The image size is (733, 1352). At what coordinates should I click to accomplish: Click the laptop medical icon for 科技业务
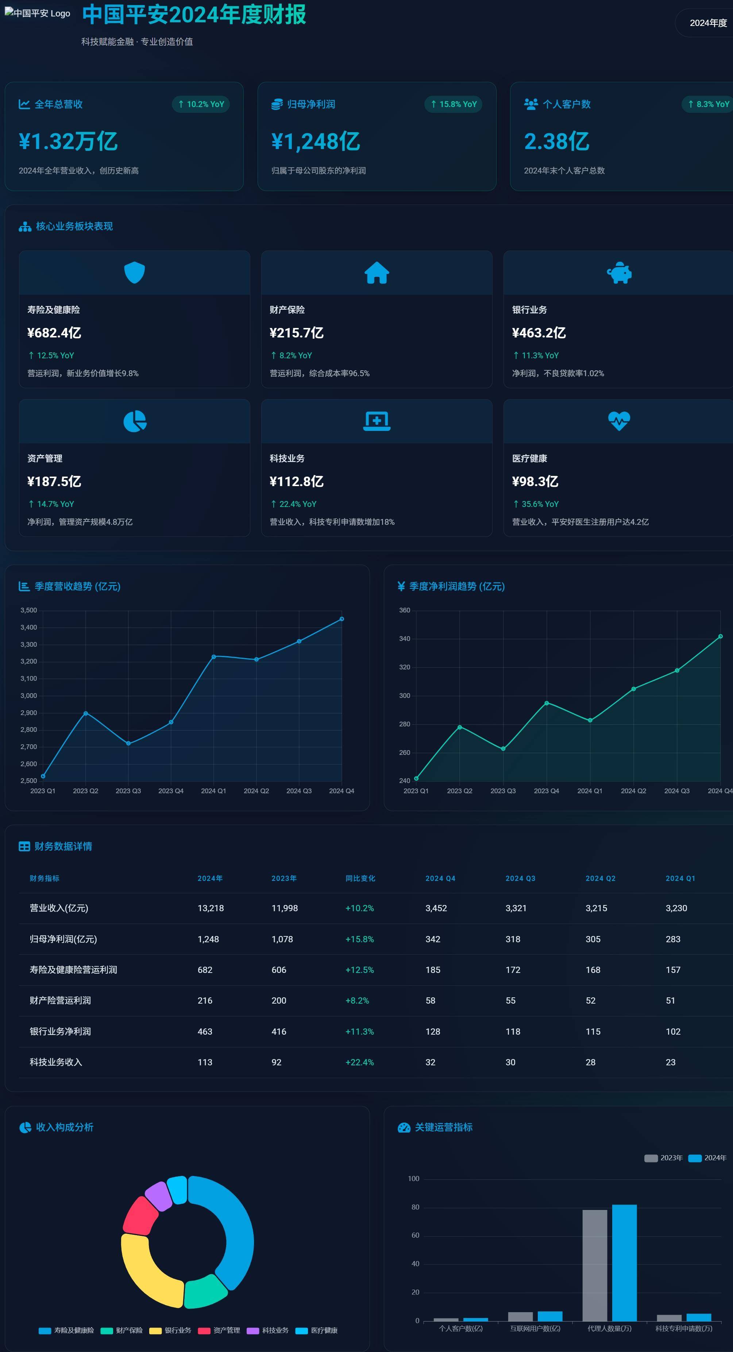pyautogui.click(x=377, y=421)
